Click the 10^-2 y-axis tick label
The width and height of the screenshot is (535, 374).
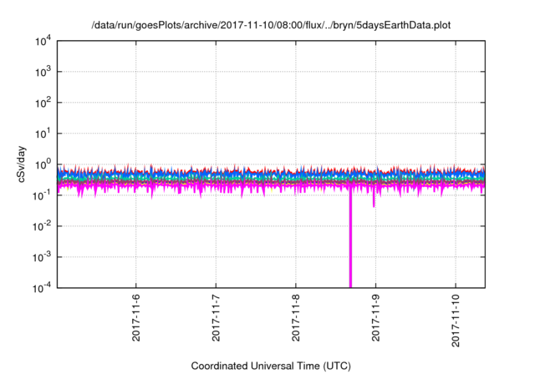click(45, 225)
